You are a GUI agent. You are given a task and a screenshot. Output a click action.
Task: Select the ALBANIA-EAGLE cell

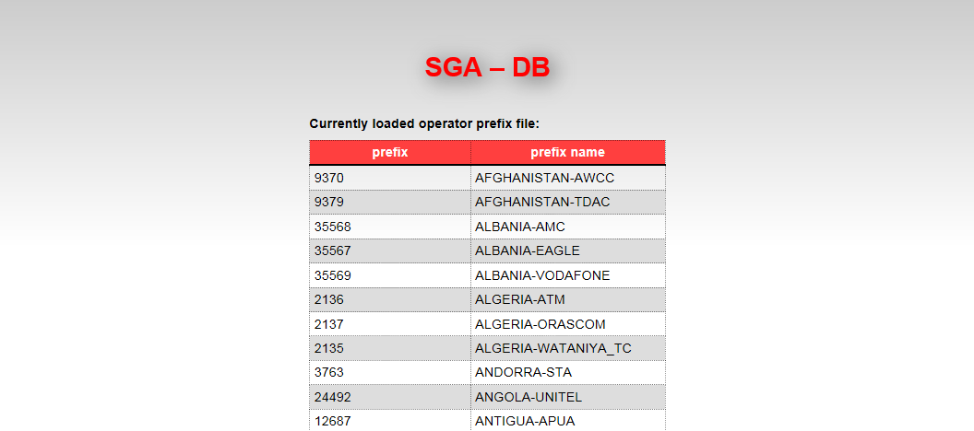click(x=568, y=251)
